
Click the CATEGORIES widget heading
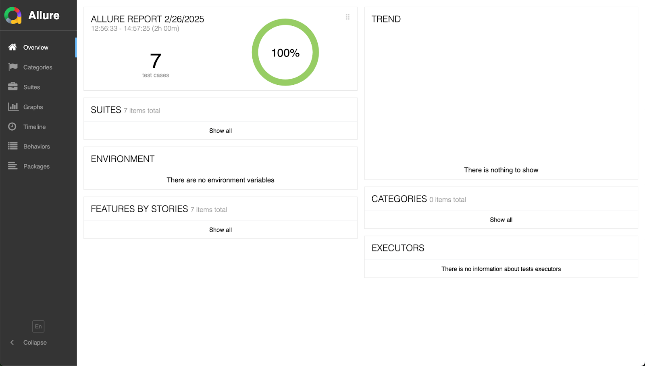(399, 199)
